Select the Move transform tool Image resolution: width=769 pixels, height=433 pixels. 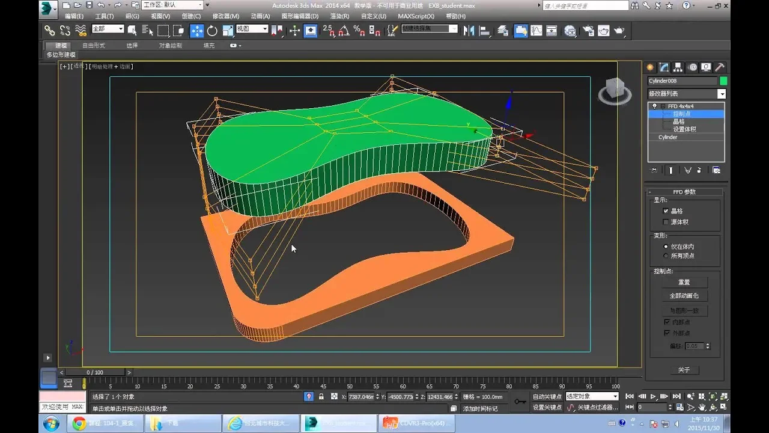pos(196,31)
